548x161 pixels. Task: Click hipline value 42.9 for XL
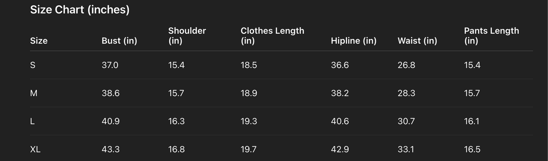click(340, 149)
